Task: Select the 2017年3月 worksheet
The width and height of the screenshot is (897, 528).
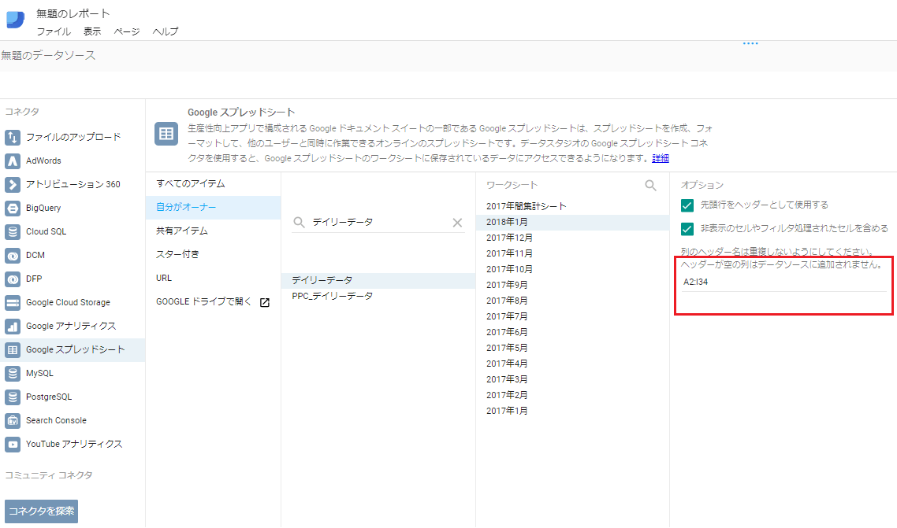Action: 572,379
